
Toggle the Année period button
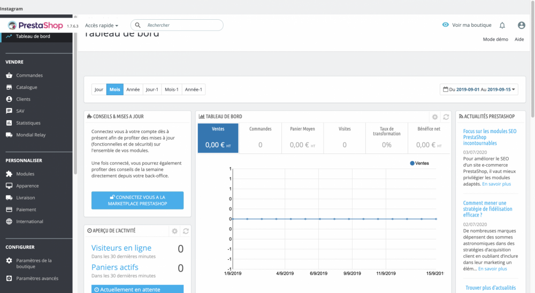pyautogui.click(x=132, y=90)
